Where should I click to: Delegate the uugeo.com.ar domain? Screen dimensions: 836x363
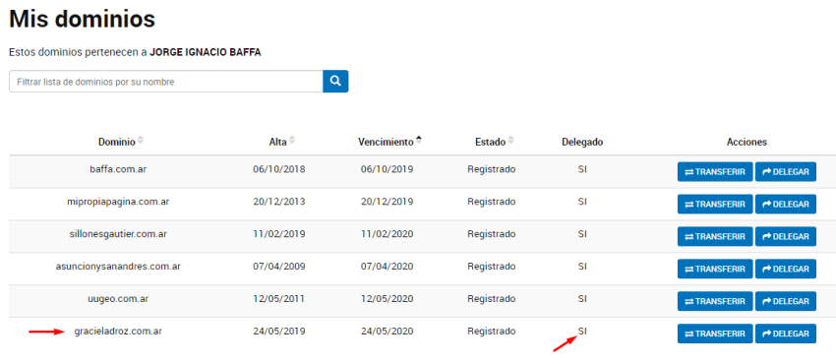(x=786, y=301)
